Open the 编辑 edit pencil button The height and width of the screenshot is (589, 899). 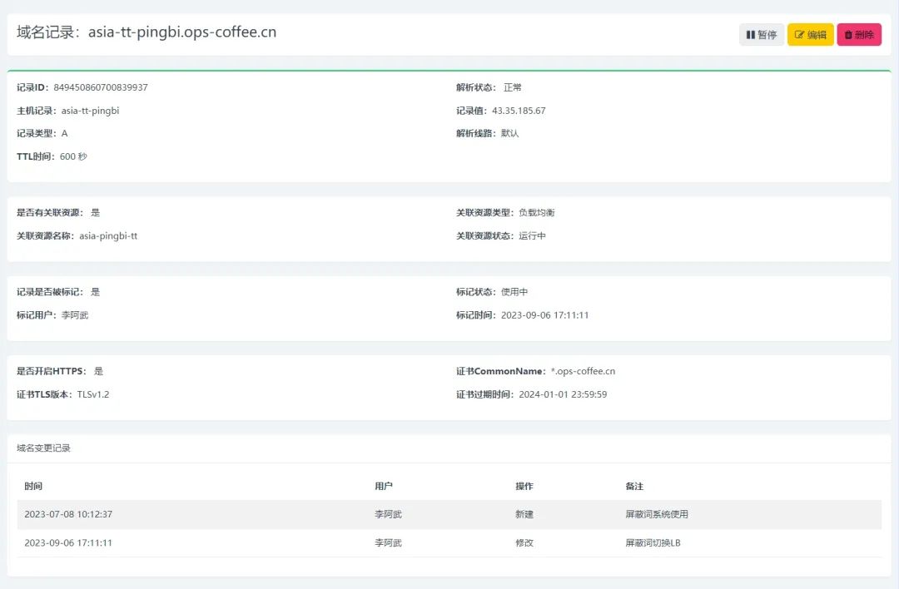tap(810, 35)
